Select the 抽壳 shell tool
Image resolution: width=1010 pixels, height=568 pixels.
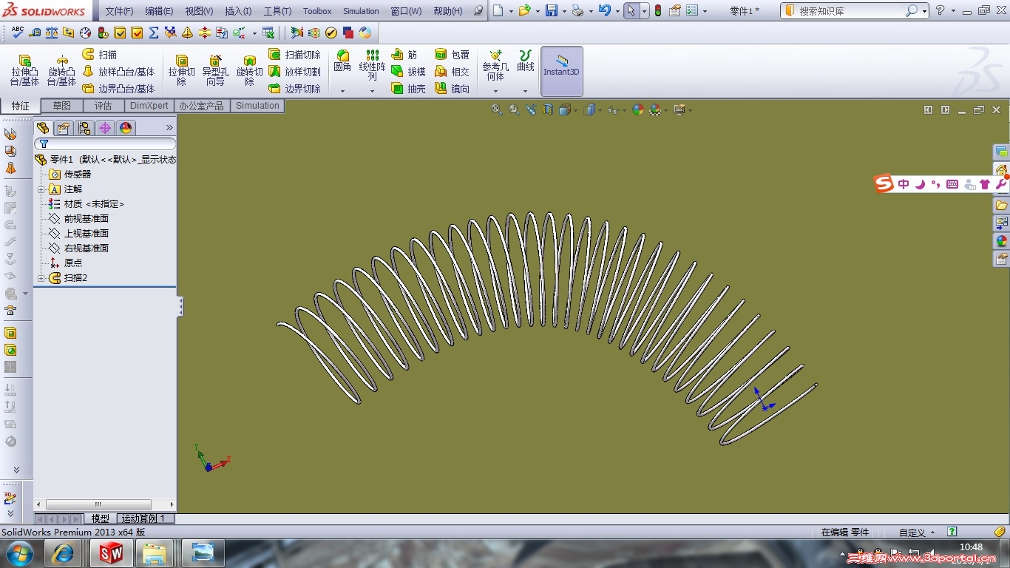coord(408,89)
